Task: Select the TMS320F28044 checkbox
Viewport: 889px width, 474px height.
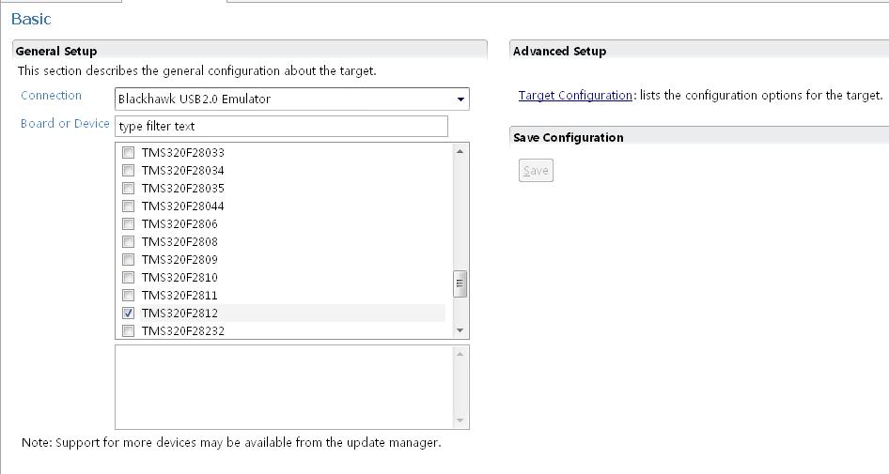Action: tap(129, 206)
